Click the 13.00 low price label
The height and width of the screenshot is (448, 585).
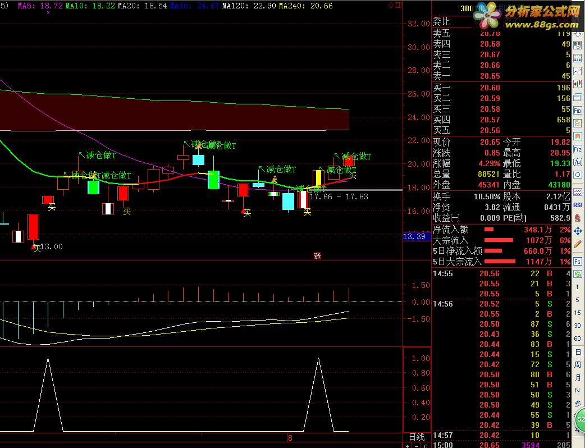point(52,246)
